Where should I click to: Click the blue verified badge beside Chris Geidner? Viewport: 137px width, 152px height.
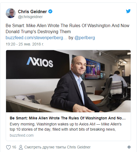click(50, 12)
